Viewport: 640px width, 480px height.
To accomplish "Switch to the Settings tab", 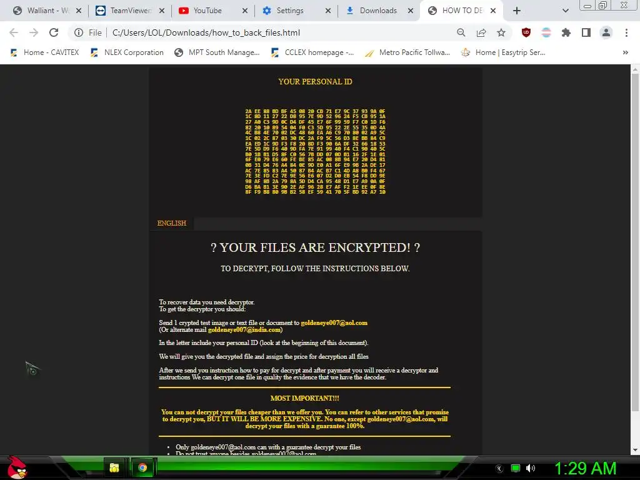I will coord(295,11).
